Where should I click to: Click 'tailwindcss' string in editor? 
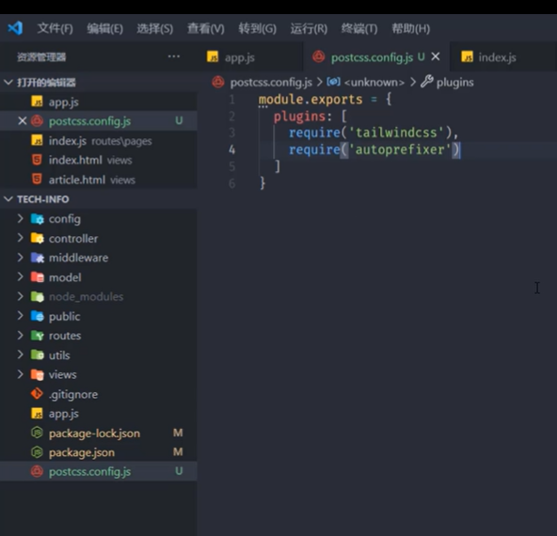[x=396, y=133]
